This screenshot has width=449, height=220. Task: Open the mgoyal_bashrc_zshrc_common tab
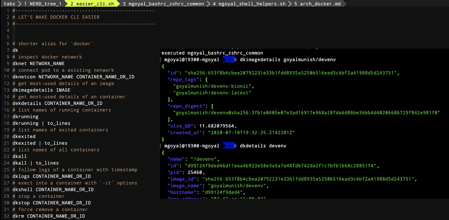[163, 4]
